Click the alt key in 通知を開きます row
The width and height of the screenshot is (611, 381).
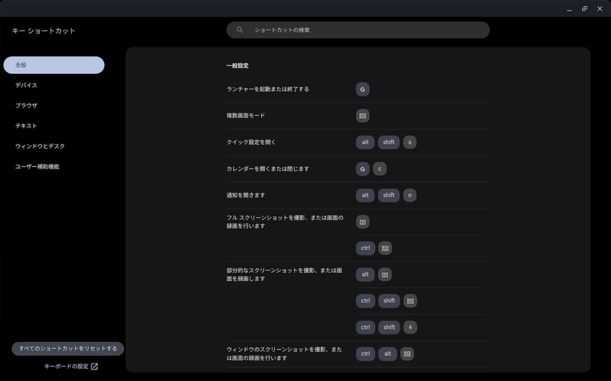(365, 195)
